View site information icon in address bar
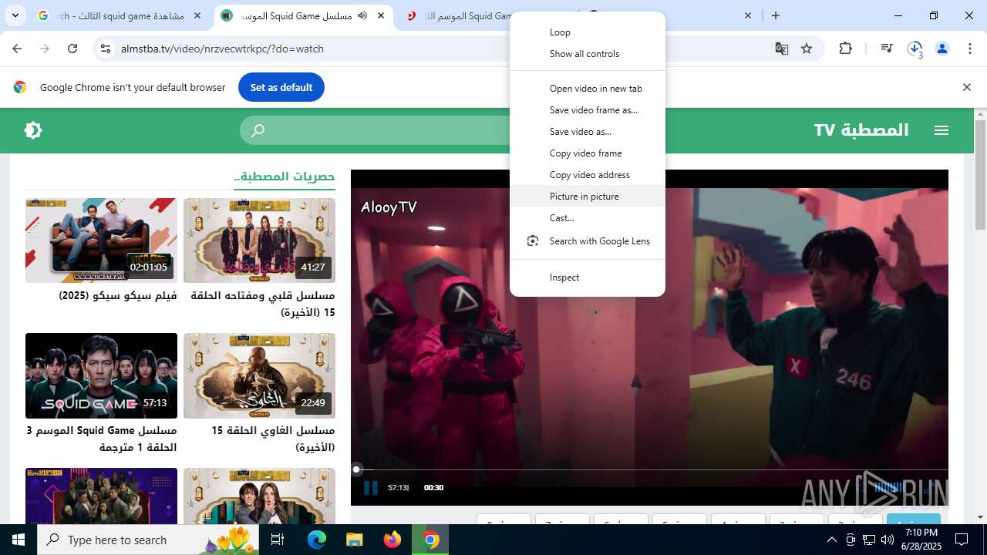This screenshot has width=987, height=555. (106, 49)
